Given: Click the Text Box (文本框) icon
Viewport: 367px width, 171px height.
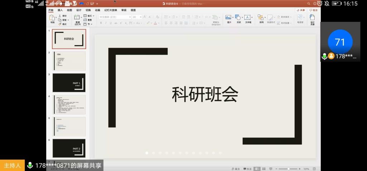Looking at the screenshot, I should (x=248, y=19).
